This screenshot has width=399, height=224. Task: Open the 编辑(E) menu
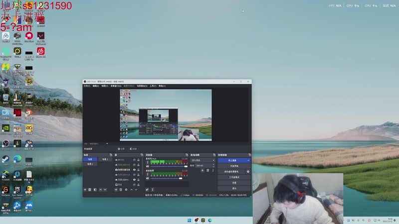[x=96, y=86]
